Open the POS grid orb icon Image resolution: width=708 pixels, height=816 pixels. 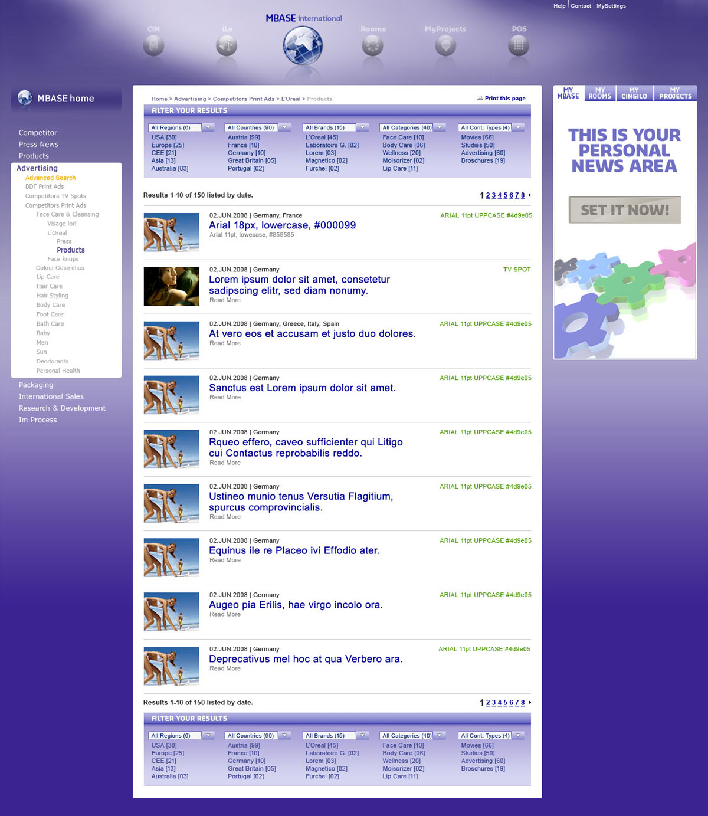click(519, 45)
